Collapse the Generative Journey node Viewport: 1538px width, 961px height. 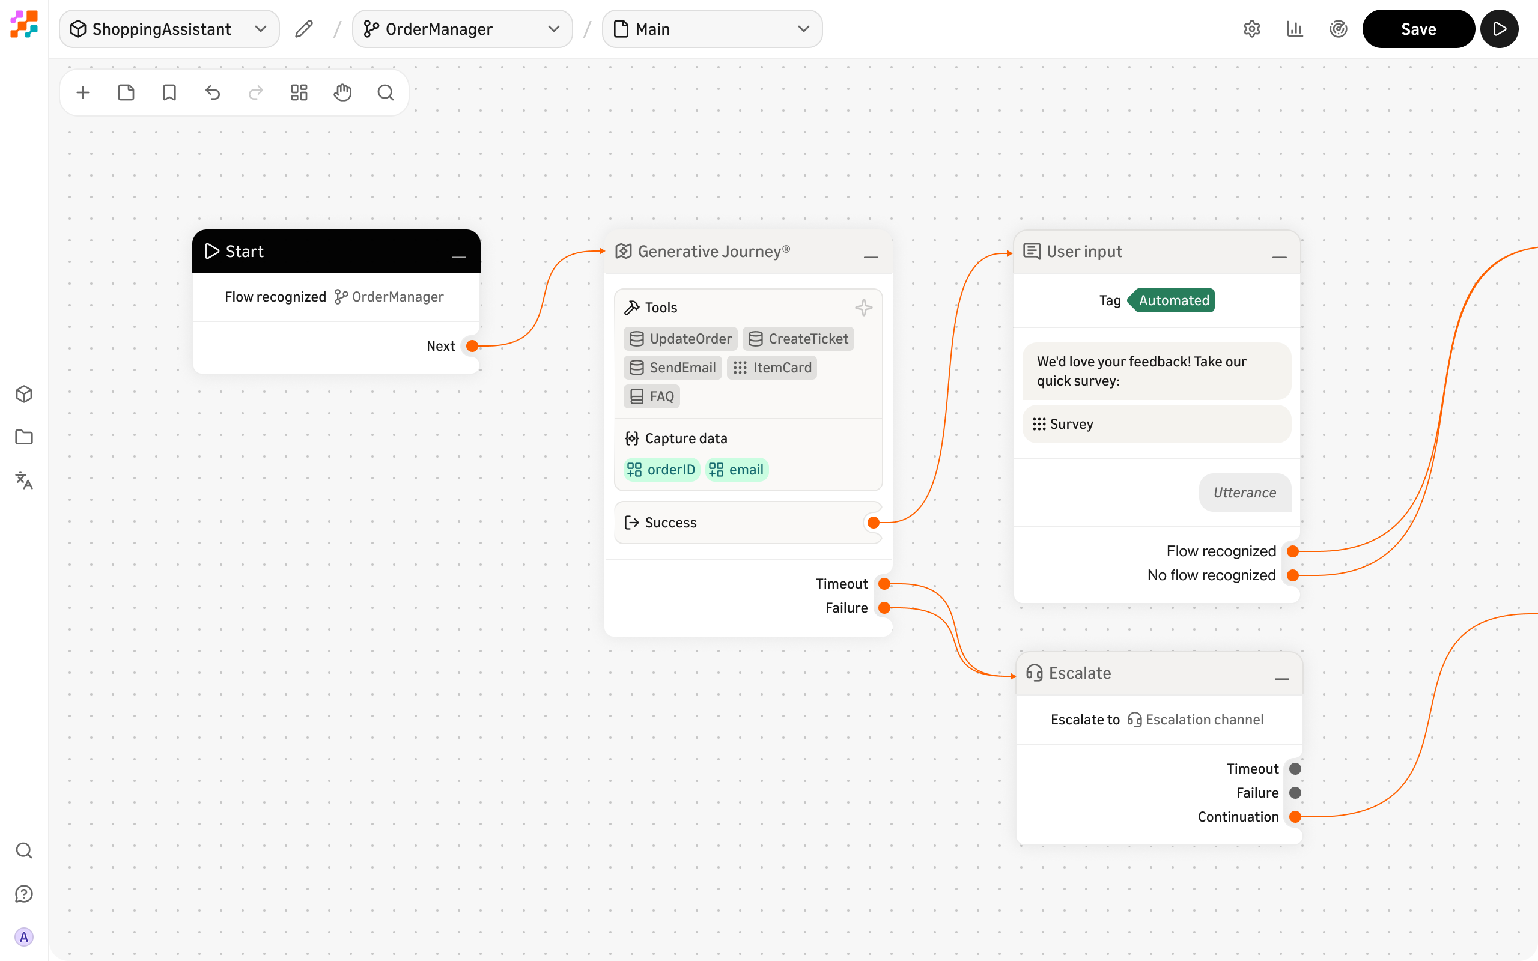(871, 257)
